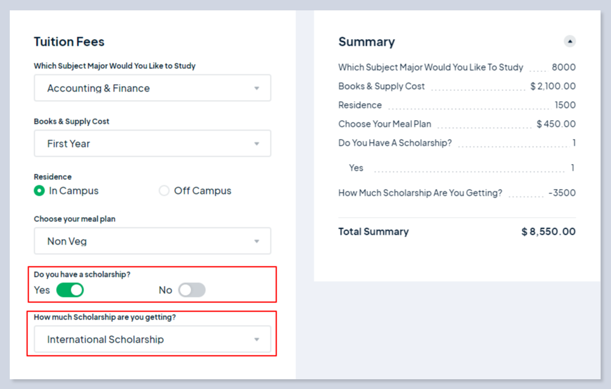Click the meal plan dropdown arrow
The height and width of the screenshot is (389, 611).
(256, 241)
